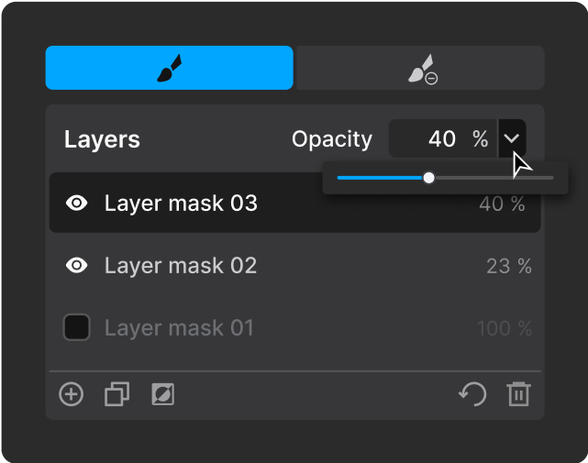Invert the layer mask
Screen dimensions: 588x463
[x=162, y=394]
